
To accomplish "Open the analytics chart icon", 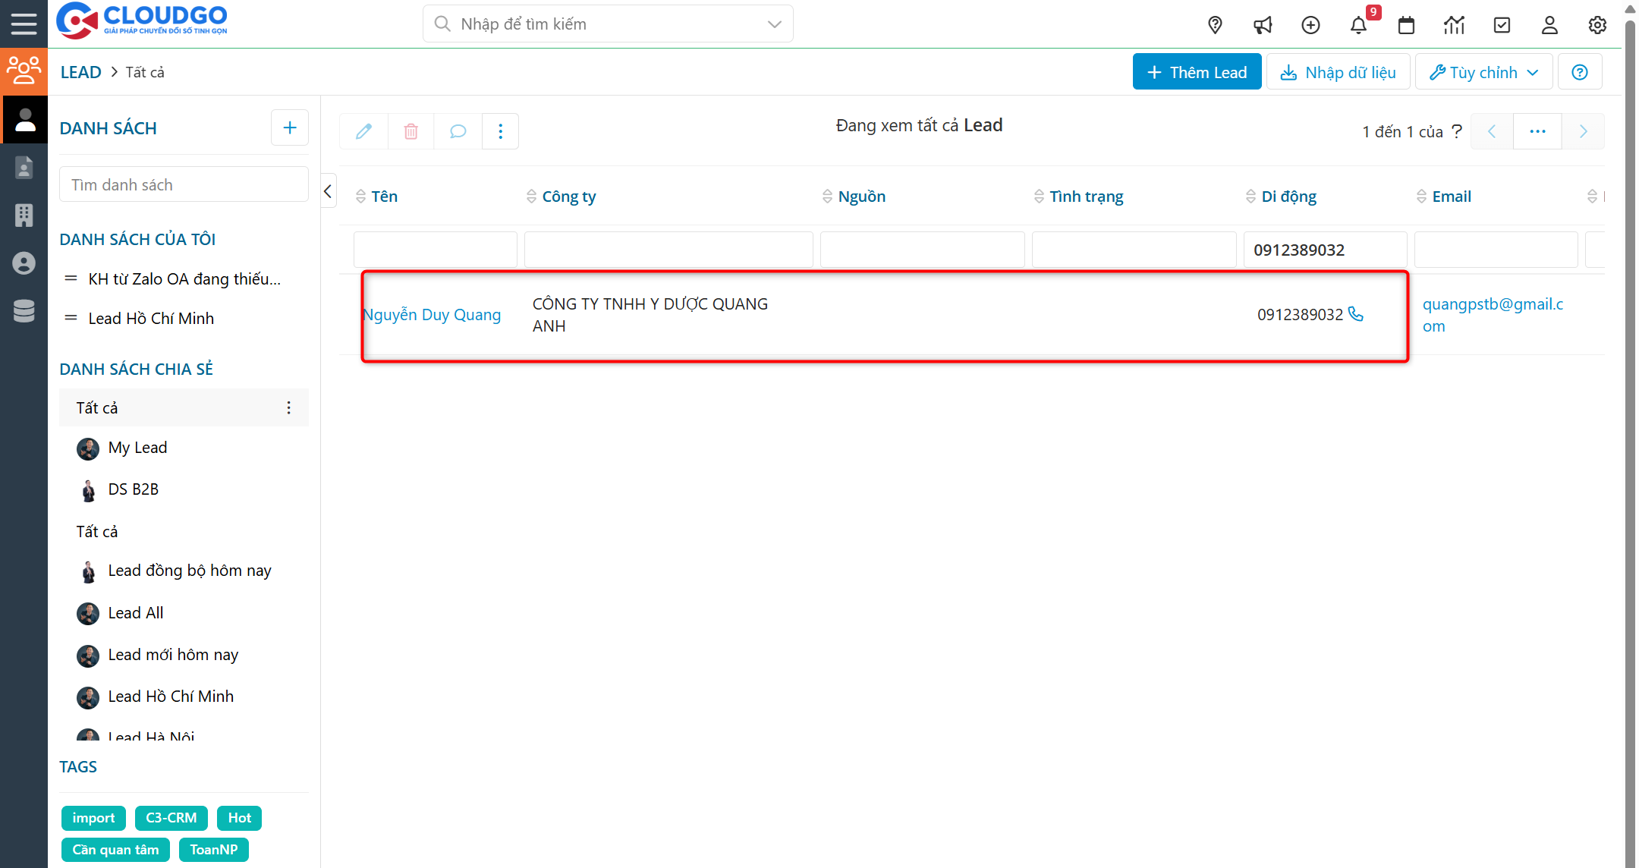I will (1454, 25).
